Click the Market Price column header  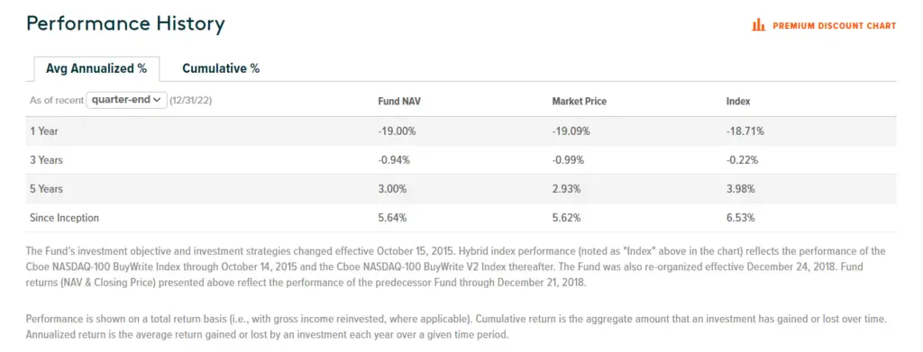pyautogui.click(x=580, y=101)
